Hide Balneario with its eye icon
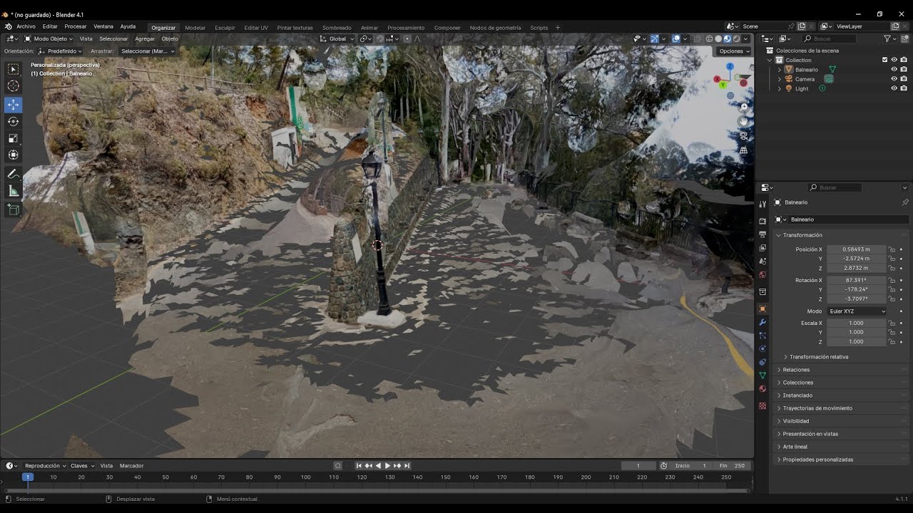The image size is (913, 513). pyautogui.click(x=894, y=69)
